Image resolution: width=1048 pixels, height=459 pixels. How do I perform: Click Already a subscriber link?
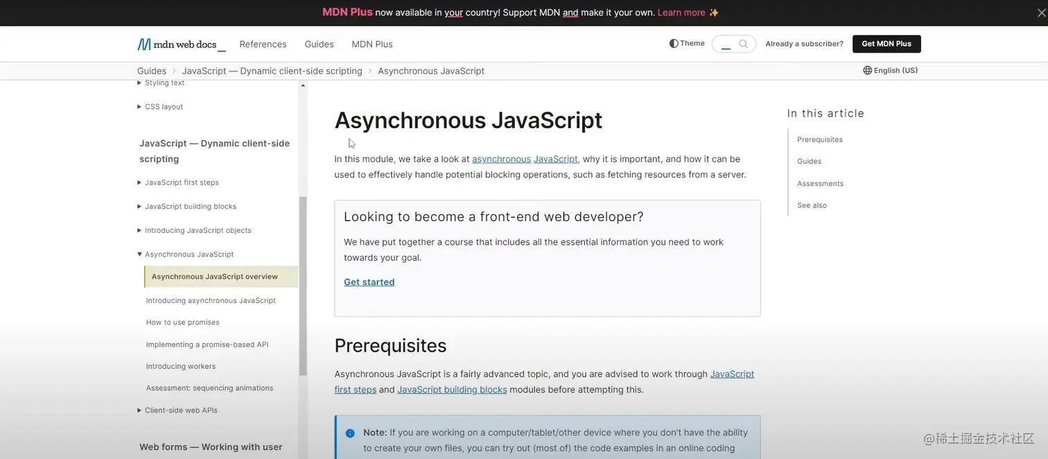[x=804, y=44]
